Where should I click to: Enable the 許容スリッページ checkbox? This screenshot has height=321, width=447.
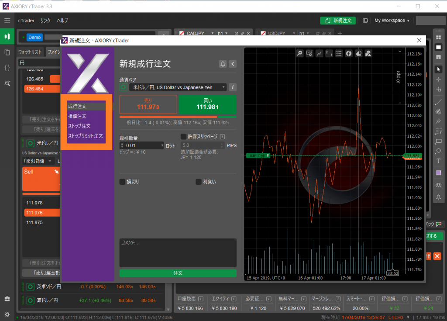click(x=184, y=136)
